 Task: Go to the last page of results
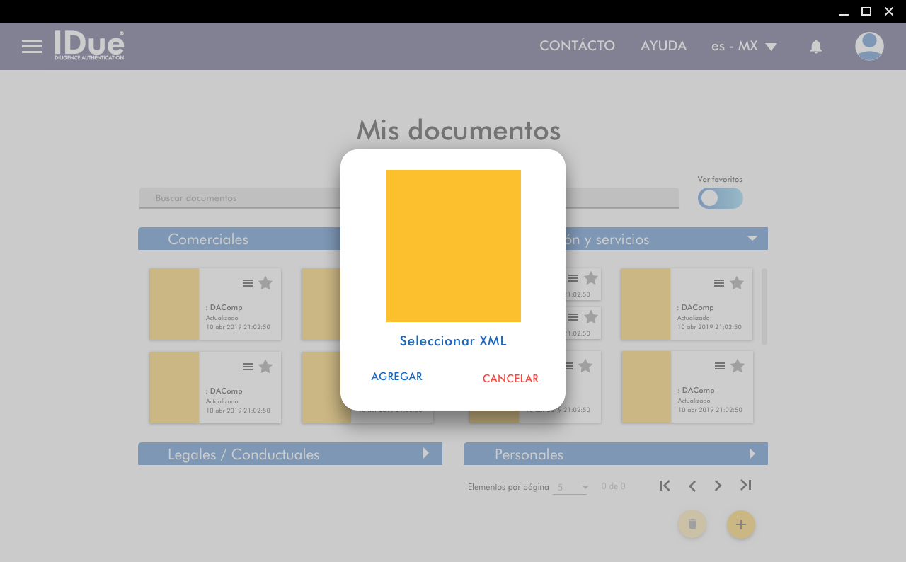(745, 486)
